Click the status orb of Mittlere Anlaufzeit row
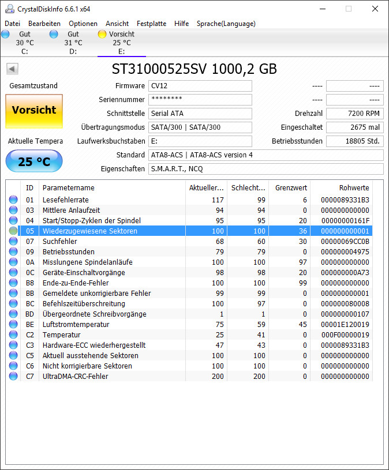The height and width of the screenshot is (470, 389). click(x=13, y=210)
